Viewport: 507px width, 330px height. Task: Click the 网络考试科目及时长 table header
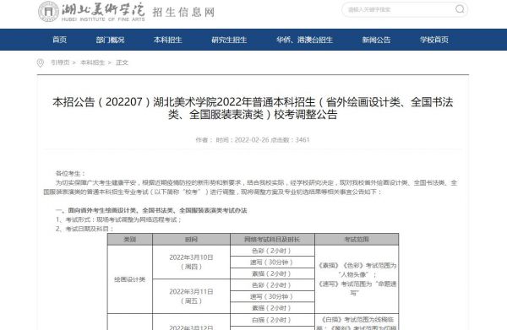click(x=272, y=239)
